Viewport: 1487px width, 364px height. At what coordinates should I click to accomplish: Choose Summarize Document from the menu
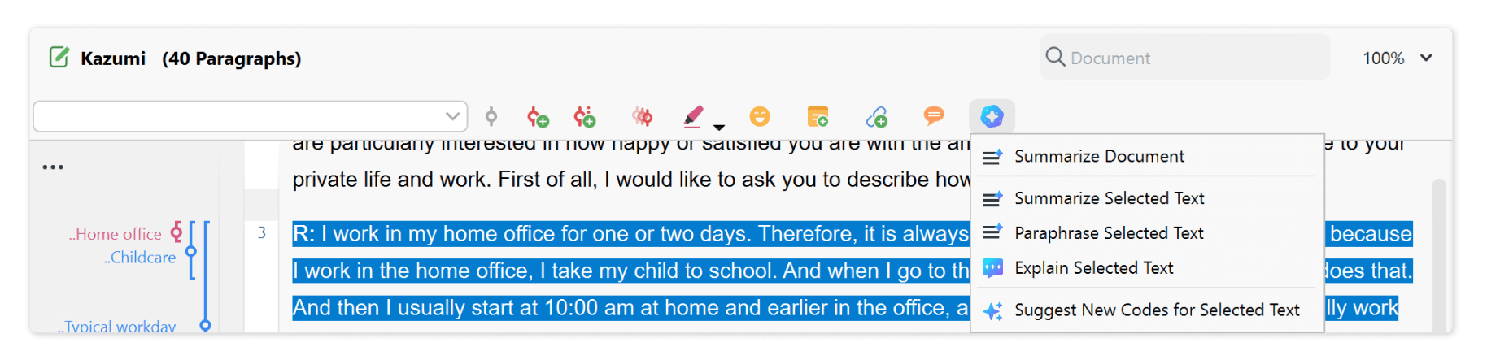coord(1099,156)
